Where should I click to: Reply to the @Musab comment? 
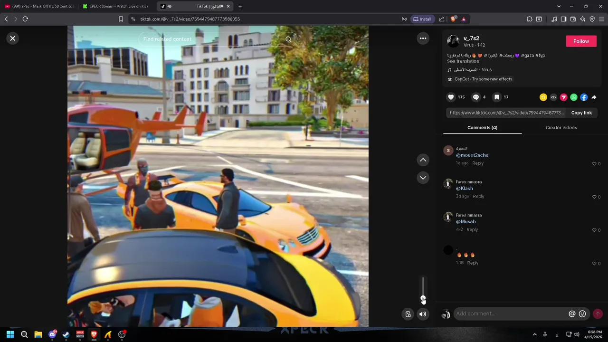point(472,230)
